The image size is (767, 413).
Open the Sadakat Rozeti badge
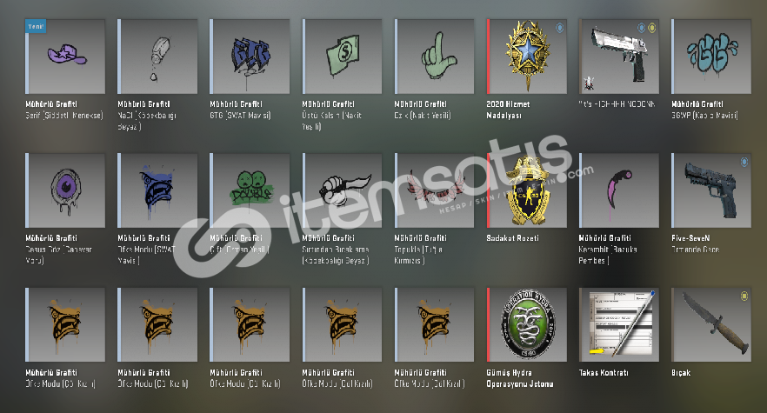coord(527,190)
